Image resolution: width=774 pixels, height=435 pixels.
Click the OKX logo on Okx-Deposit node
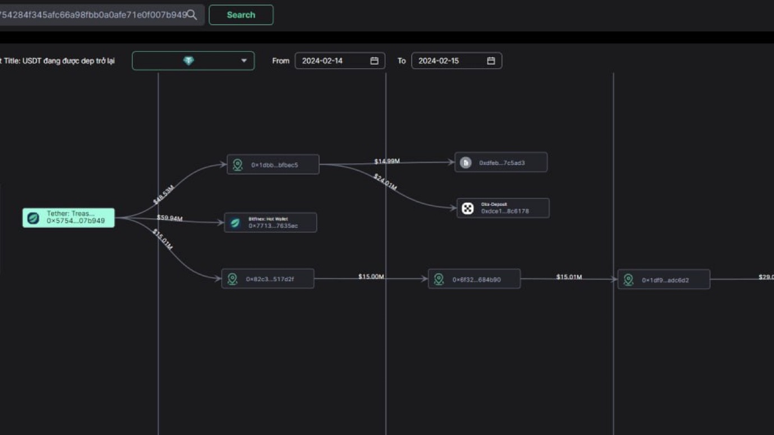pyautogui.click(x=468, y=208)
